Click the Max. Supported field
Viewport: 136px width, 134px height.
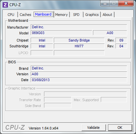[x=114, y=100]
